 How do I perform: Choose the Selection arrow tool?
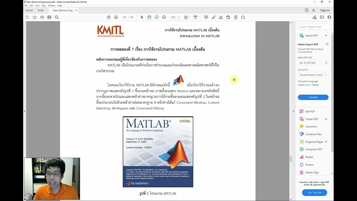pyautogui.click(x=142, y=17)
